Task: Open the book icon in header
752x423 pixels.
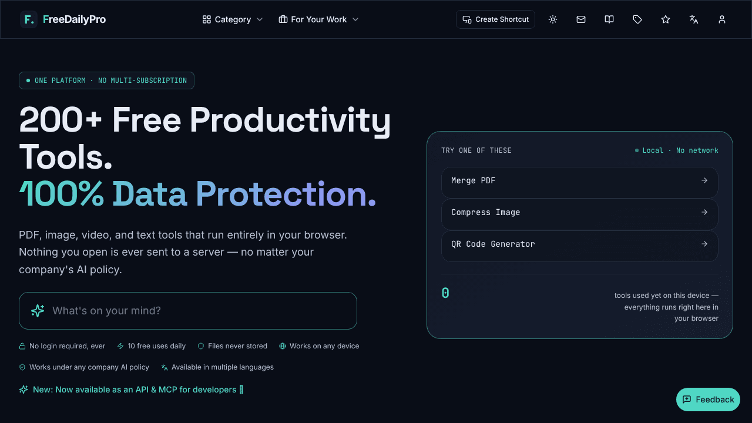Action: pyautogui.click(x=609, y=19)
